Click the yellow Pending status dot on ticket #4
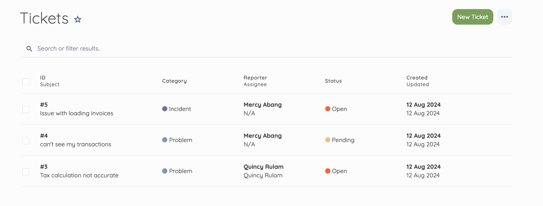543x206 pixels. [328, 140]
